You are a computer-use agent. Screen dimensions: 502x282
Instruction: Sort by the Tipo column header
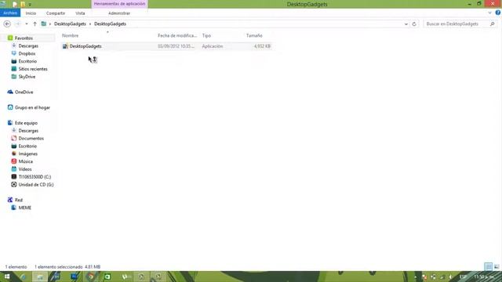pos(206,35)
